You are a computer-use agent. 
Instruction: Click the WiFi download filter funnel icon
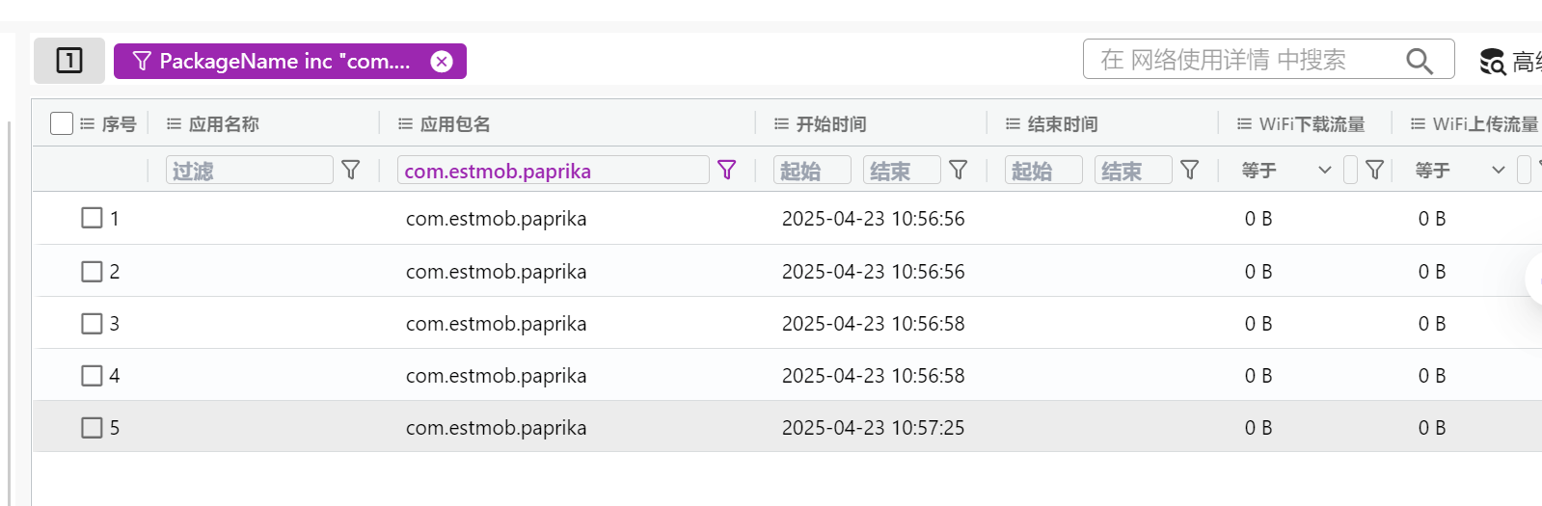[x=1375, y=171]
